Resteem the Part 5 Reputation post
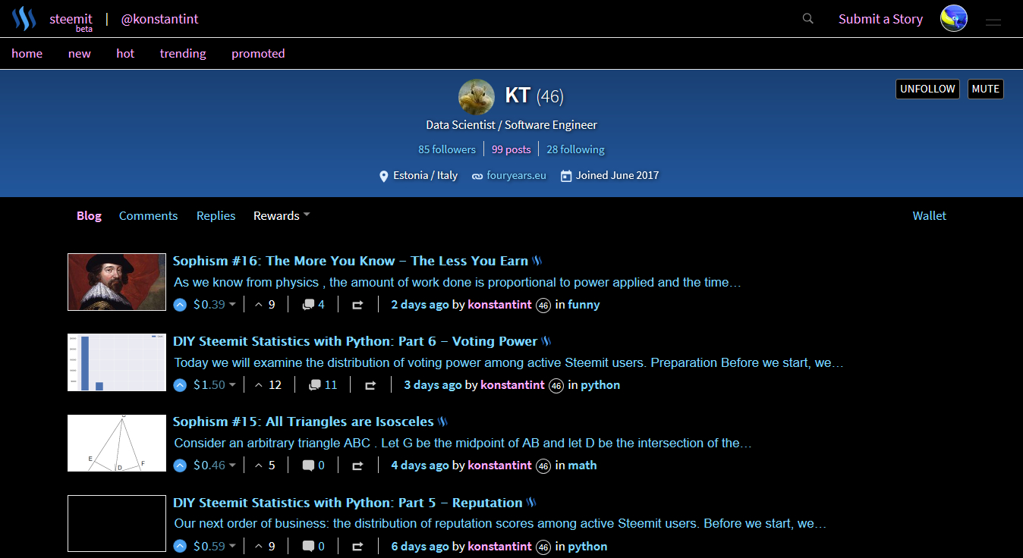The image size is (1023, 558). click(x=357, y=546)
